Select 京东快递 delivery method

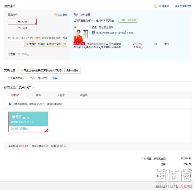click(22, 22)
